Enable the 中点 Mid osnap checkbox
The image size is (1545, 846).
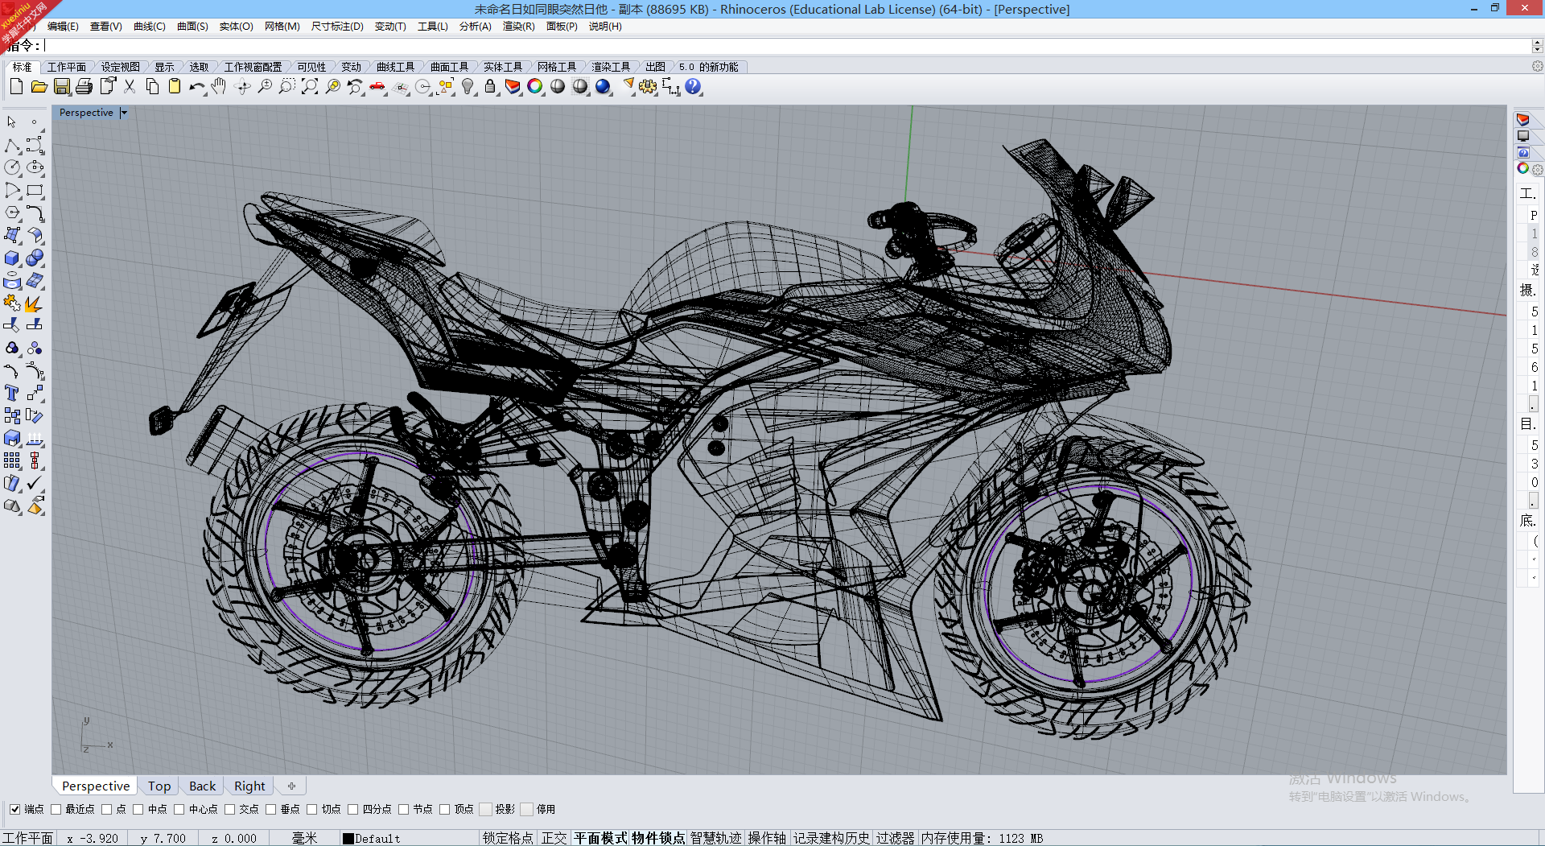138,809
